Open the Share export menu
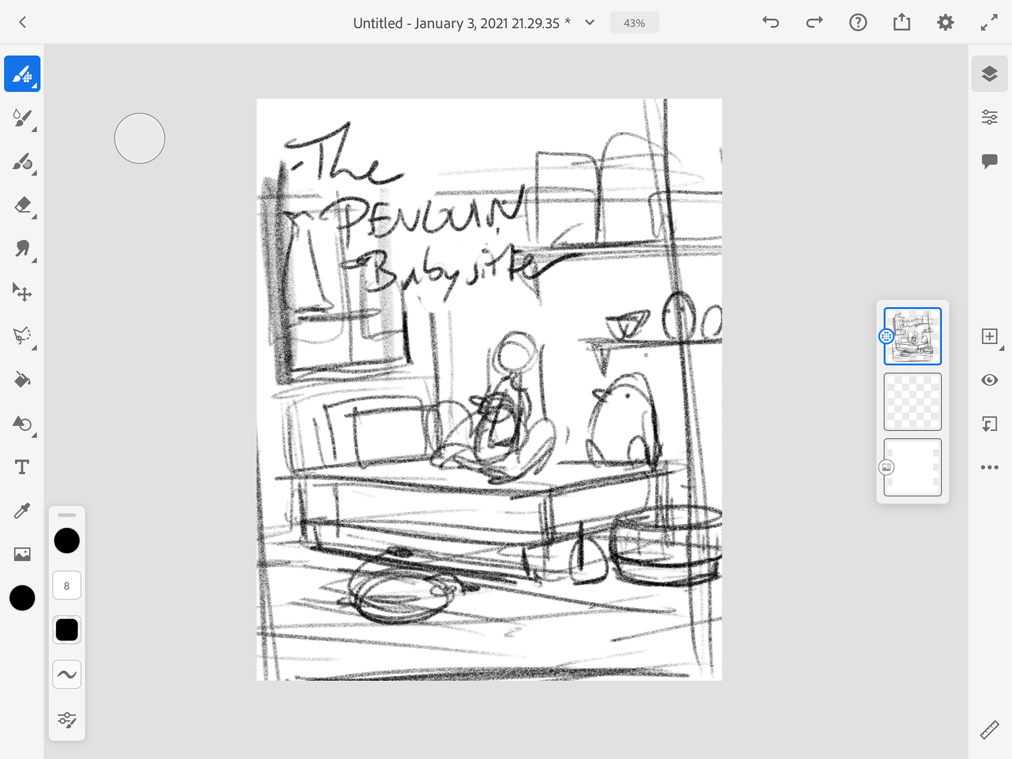 (x=902, y=23)
